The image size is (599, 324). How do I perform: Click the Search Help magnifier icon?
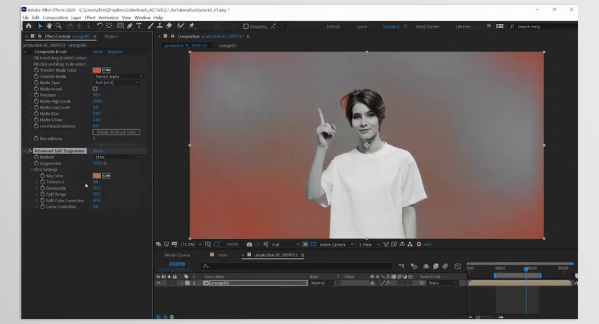click(x=512, y=26)
